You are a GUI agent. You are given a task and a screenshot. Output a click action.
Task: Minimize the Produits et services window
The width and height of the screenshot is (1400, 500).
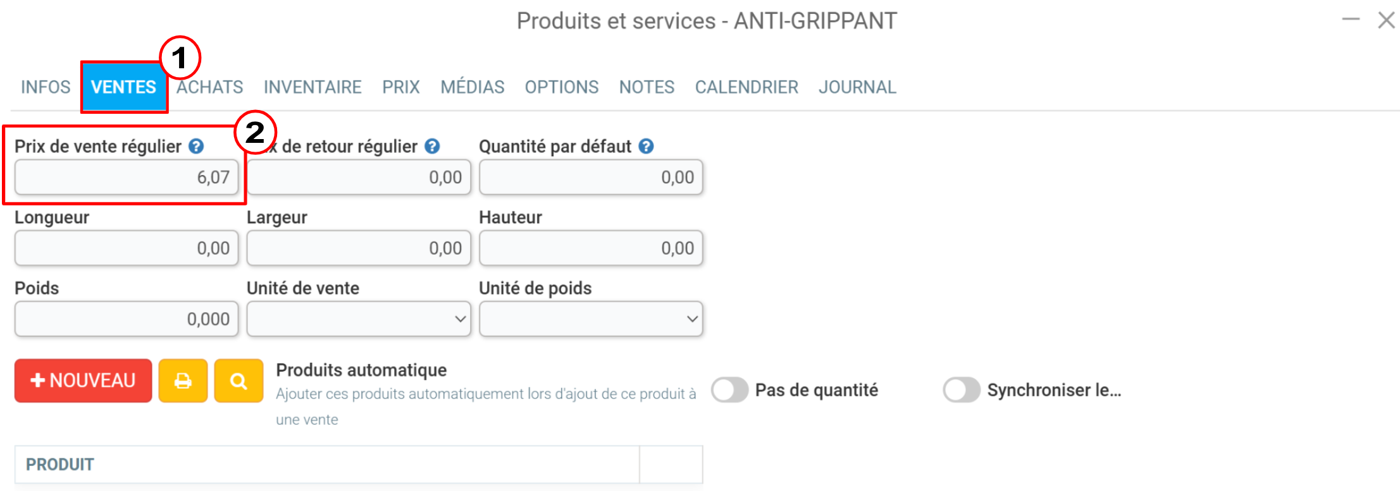pyautogui.click(x=1351, y=20)
